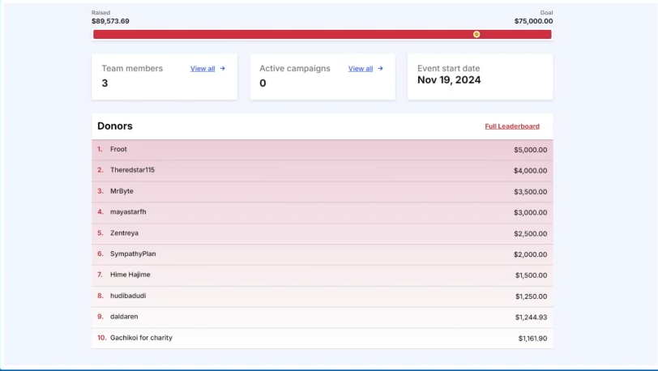
Task: Click the $3,500.00 donation amount
Action: [531, 192]
